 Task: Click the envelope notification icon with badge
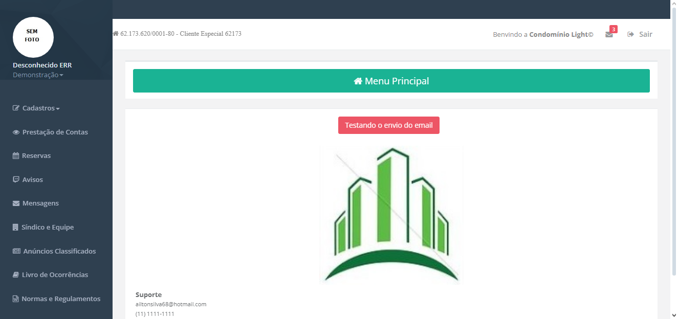point(609,35)
